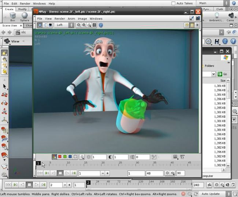Click Houdini H icon in viewer toolbar
This screenshot has height=197, width=238.
(x=217, y=41)
